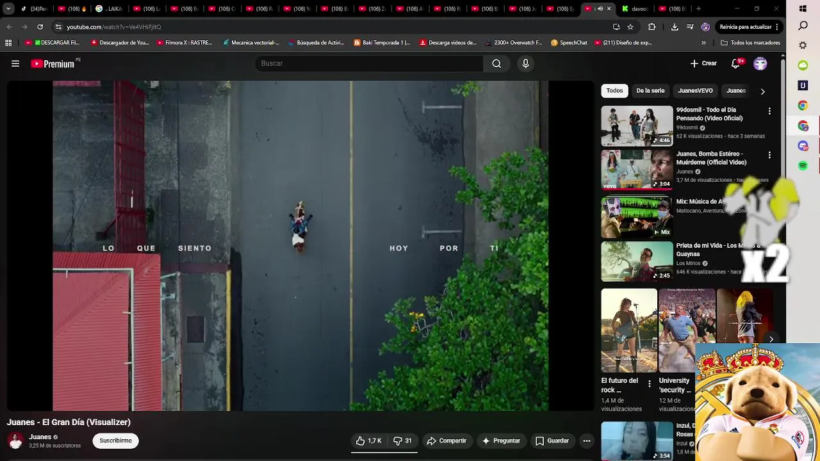Viewport: 820px width, 461px height.
Task: Open the 99dosmil Todo el Día thumbnail
Action: click(x=637, y=126)
